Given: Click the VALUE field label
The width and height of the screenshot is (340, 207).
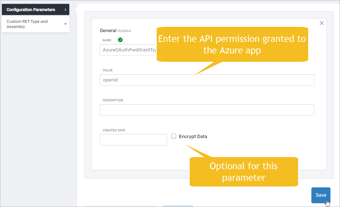Looking at the screenshot, I should pos(108,70).
